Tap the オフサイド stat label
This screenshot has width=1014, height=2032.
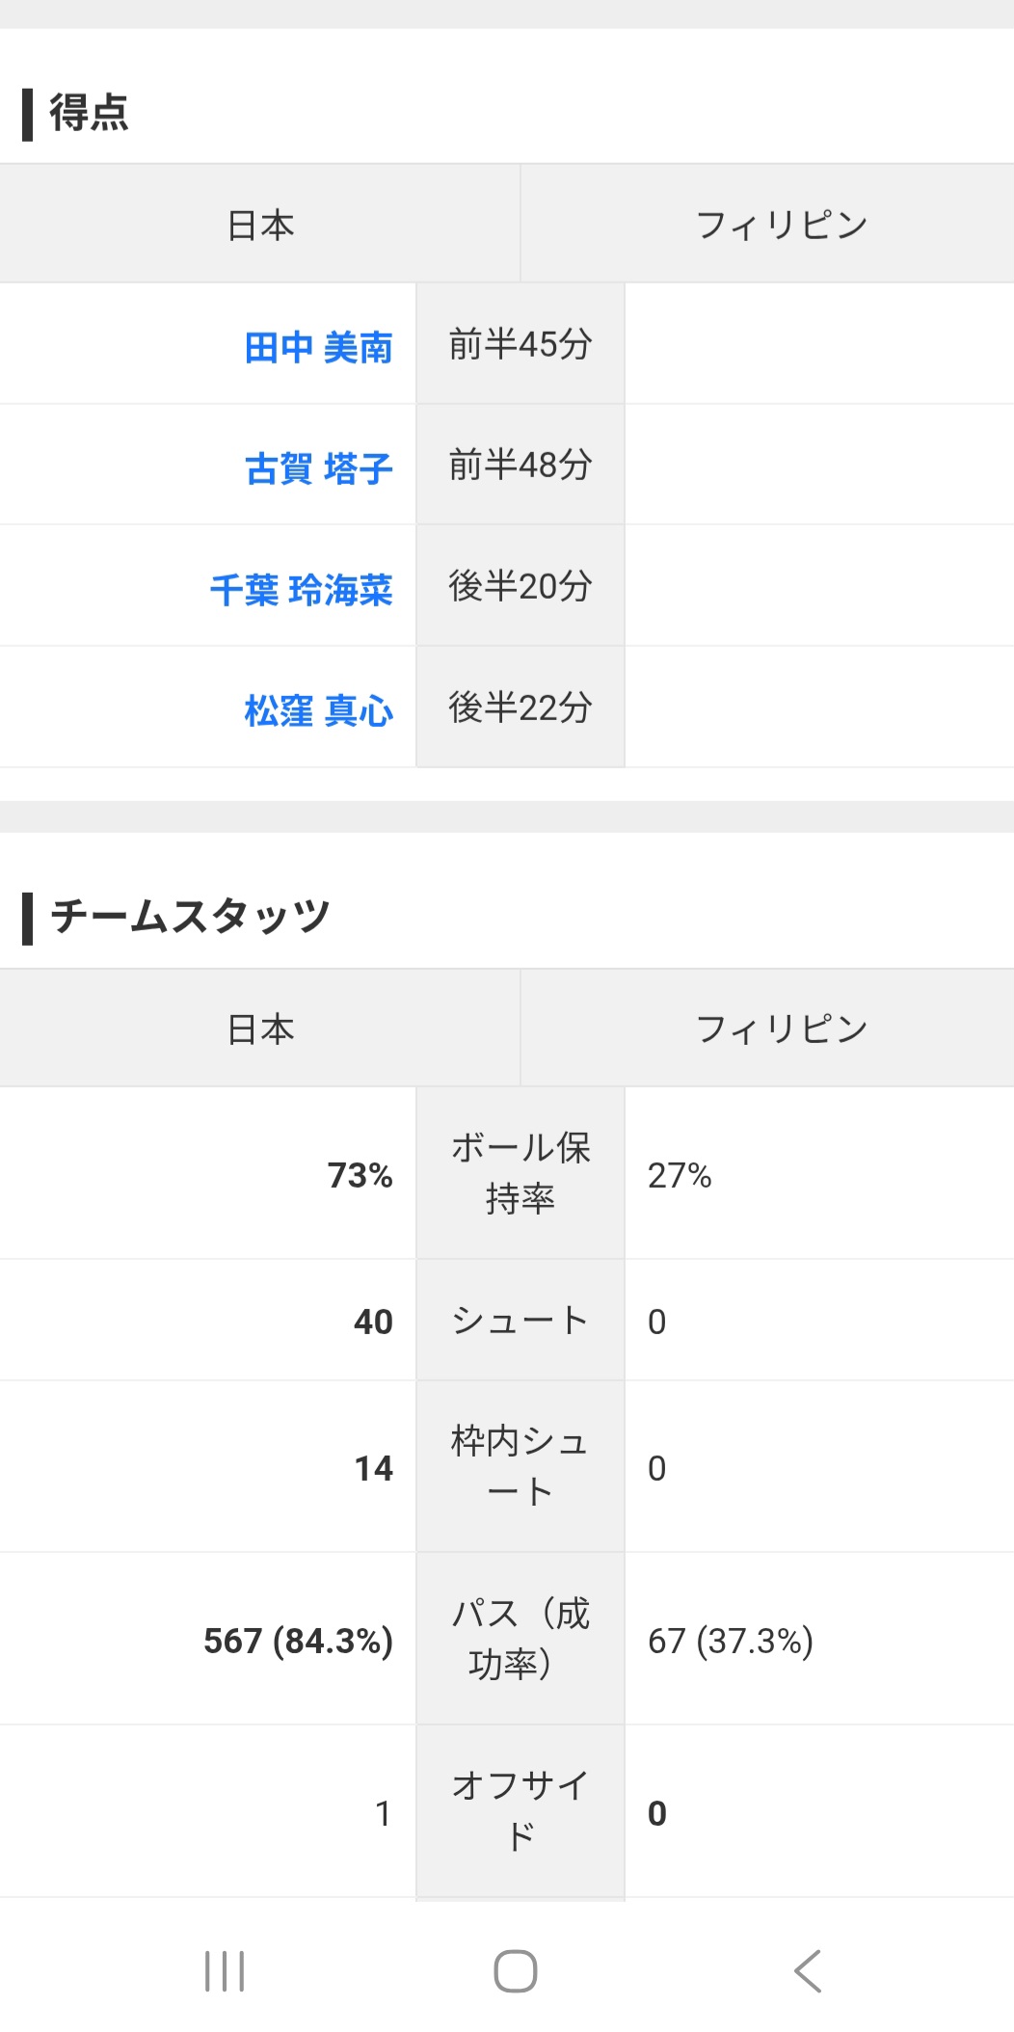tap(520, 1810)
